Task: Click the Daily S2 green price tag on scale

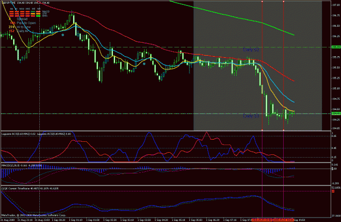Action: (x=336, y=47)
